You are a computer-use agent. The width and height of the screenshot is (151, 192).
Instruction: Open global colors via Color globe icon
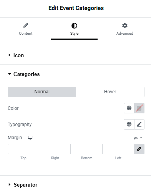129,108
